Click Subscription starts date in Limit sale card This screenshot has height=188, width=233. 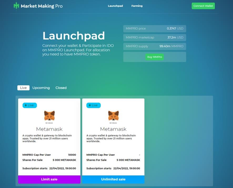pos(63,168)
